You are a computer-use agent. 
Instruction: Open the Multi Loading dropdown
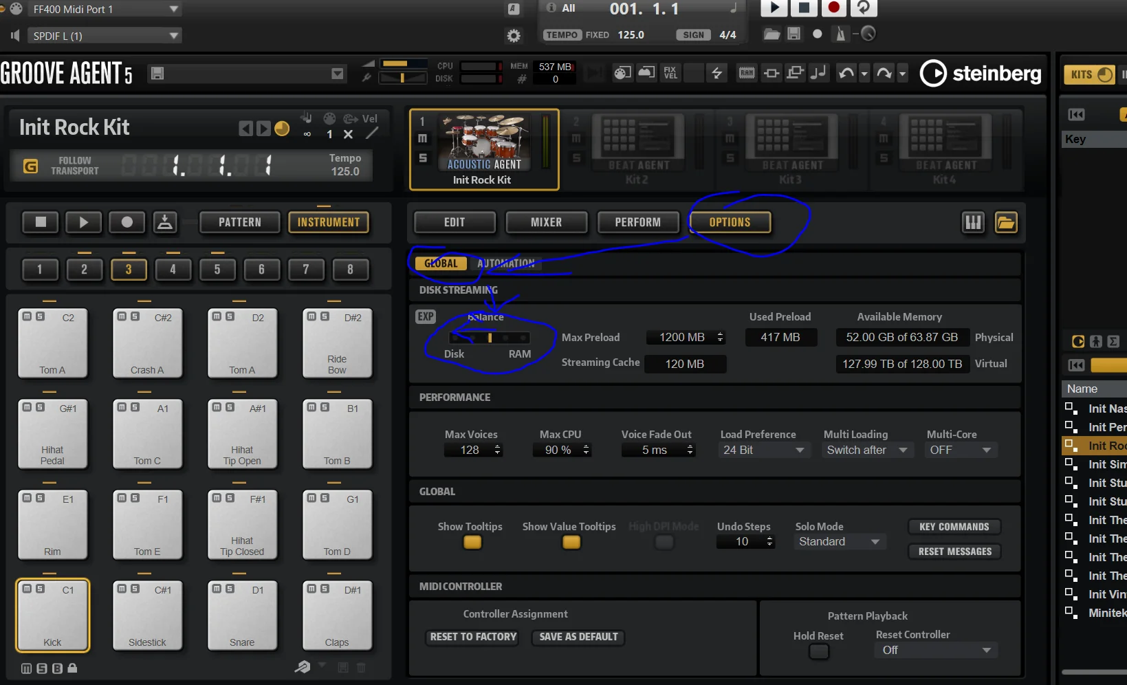point(866,450)
